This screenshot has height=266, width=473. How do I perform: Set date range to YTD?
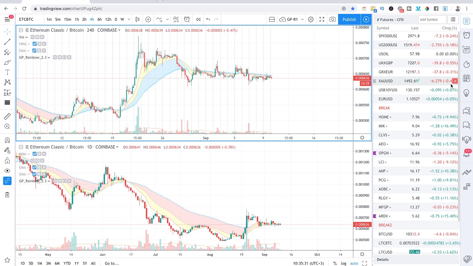(67, 263)
